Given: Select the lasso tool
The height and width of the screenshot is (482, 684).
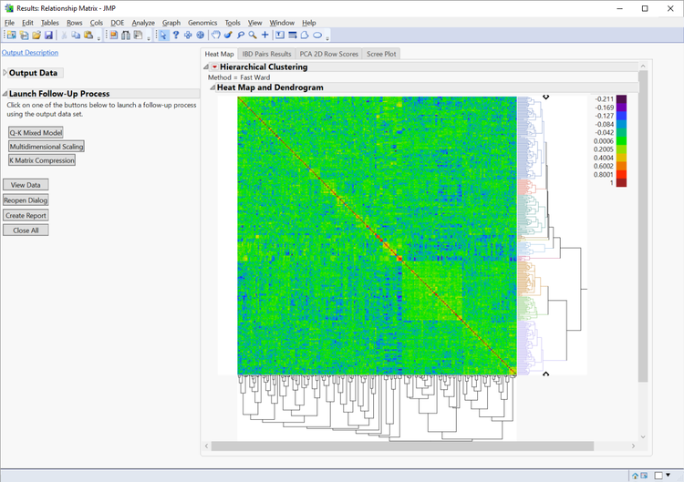Looking at the screenshot, I should tap(241, 36).
